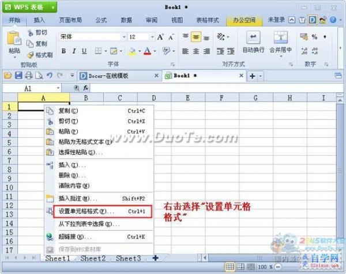The height and width of the screenshot is (274, 346).
Task: Open the font color dropdown arrow
Action: tap(155, 51)
